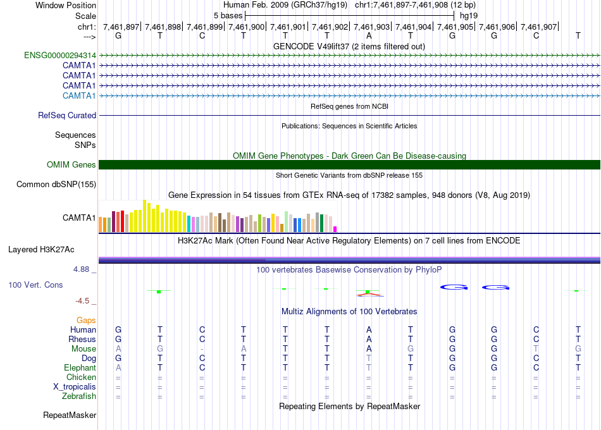Screen dimensions: 601x430
Task: Click the RepeatMasker track label
Action: point(70,415)
